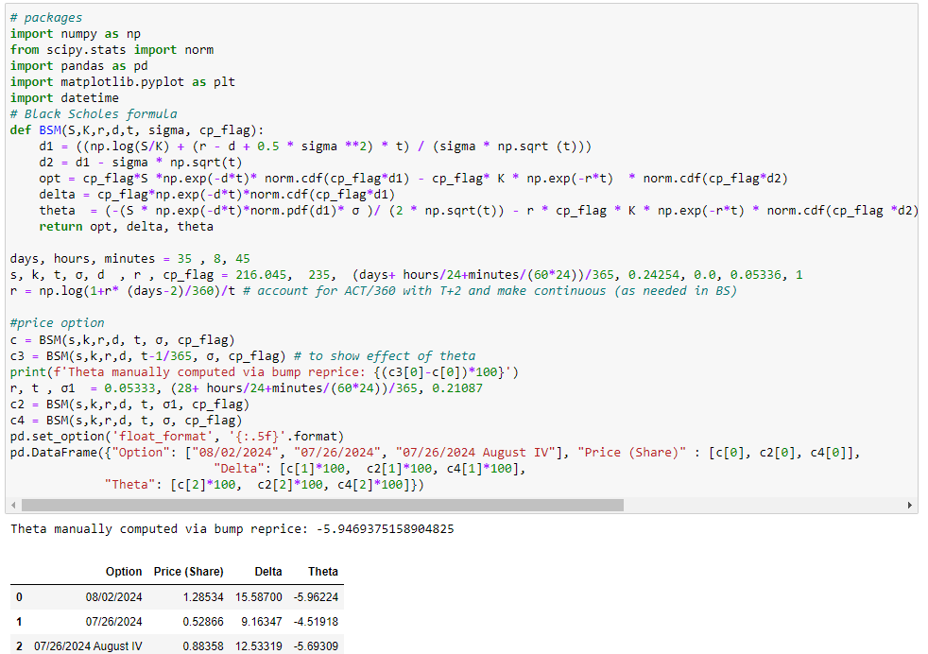Click the line starting 'opt = cp_flag*S'
Screen dimensions: 928x654
point(413,178)
